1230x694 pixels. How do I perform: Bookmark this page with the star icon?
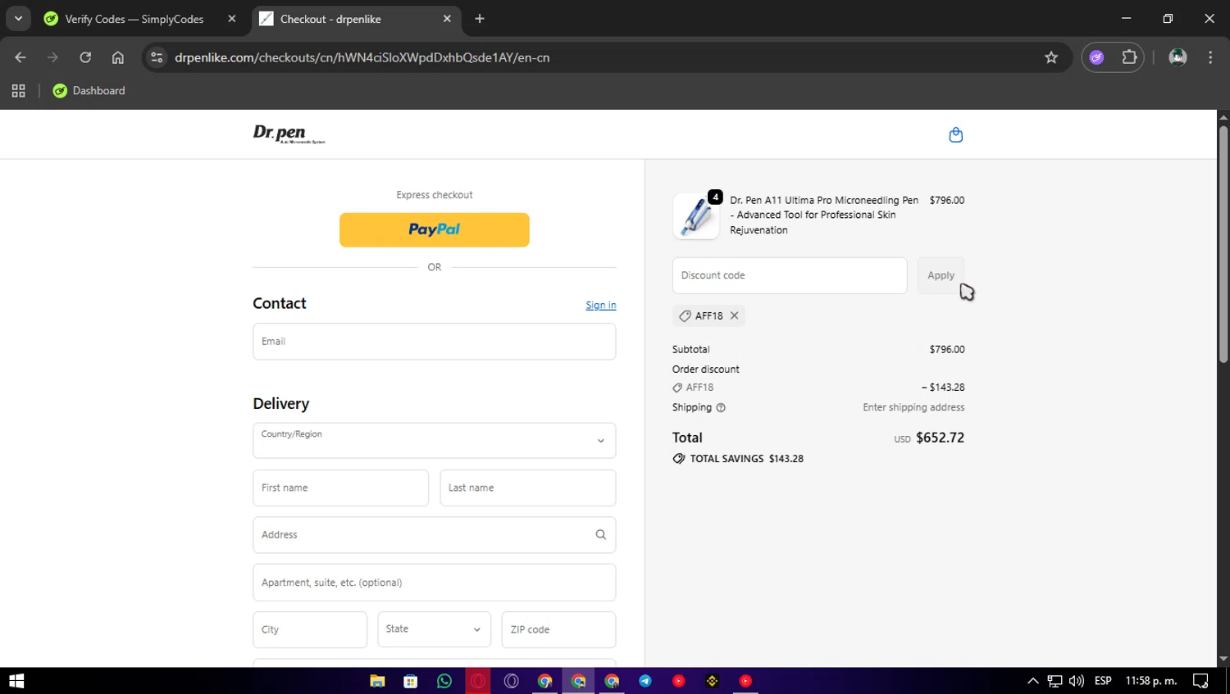click(x=1051, y=57)
